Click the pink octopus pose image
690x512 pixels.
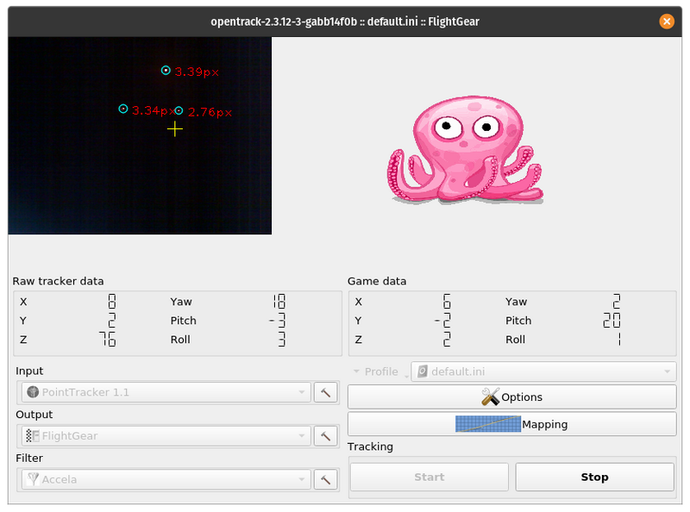tap(465, 150)
